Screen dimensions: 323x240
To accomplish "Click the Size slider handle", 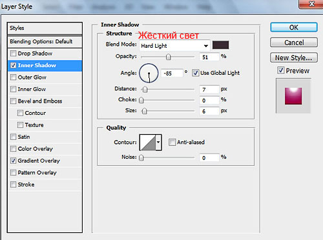I will pyautogui.click(x=145, y=111).
